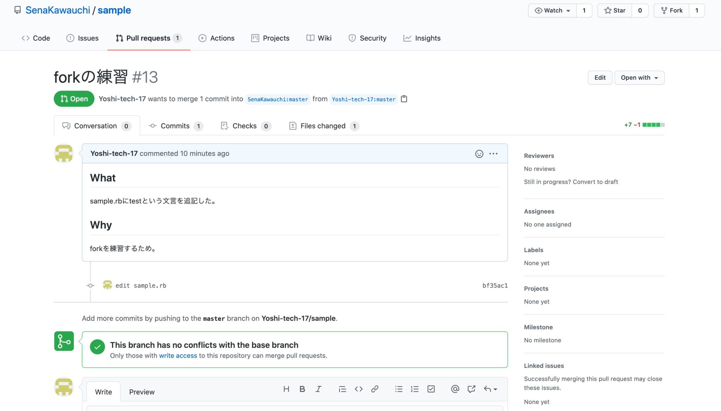Insert a numbered list in the comment
Image resolution: width=721 pixels, height=411 pixels.
pyautogui.click(x=415, y=389)
